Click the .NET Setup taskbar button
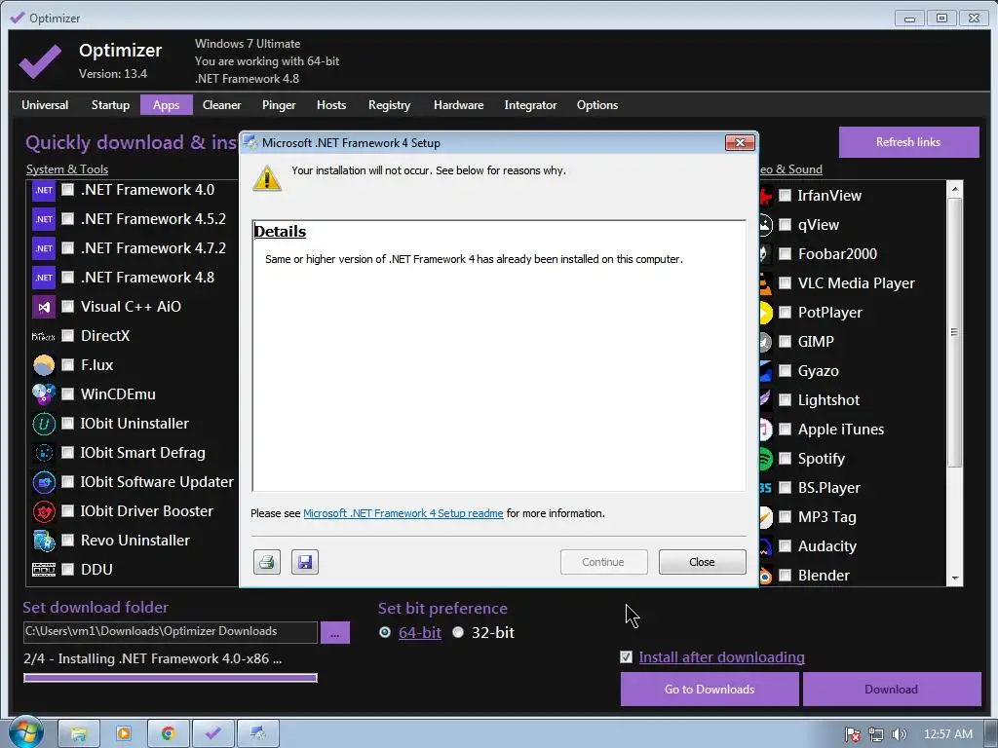 [x=257, y=733]
